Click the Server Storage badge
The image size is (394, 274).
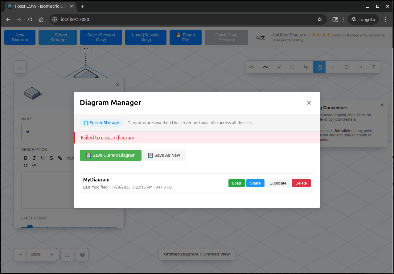(101, 123)
